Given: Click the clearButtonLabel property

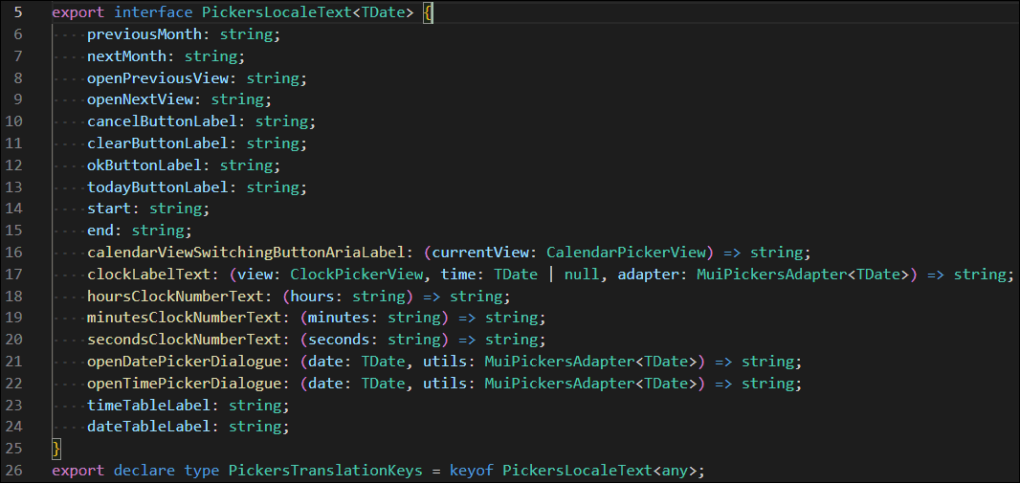Looking at the screenshot, I should 158,143.
